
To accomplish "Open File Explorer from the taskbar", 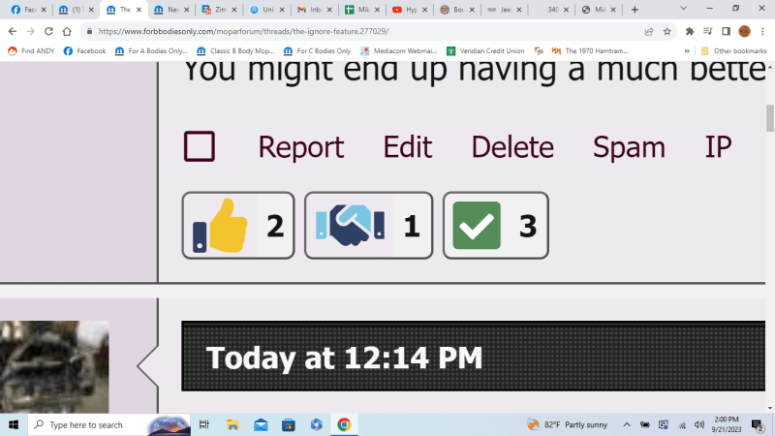I will pyautogui.click(x=233, y=424).
